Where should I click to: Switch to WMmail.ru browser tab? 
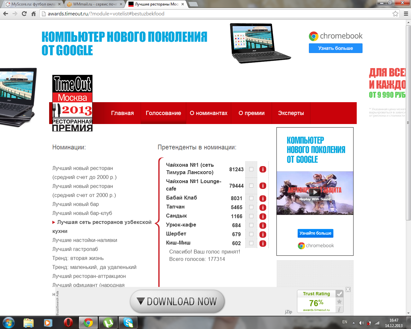[x=95, y=4]
